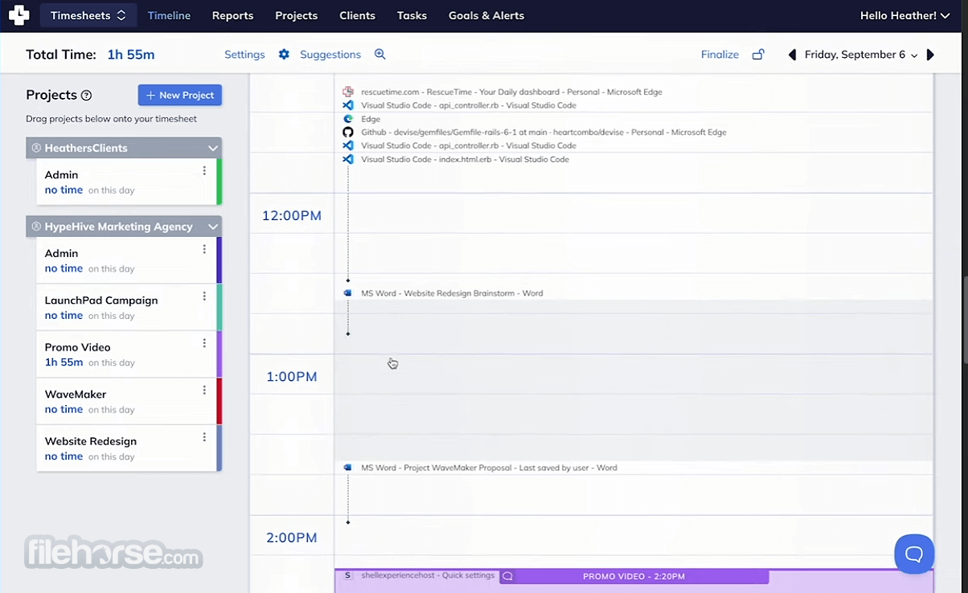Click the RescueTime icon in activity list
The image size is (968, 593).
tap(348, 92)
